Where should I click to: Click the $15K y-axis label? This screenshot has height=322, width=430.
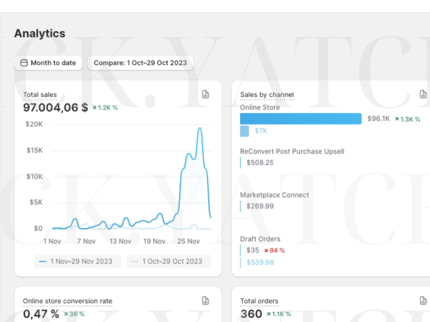point(34,150)
